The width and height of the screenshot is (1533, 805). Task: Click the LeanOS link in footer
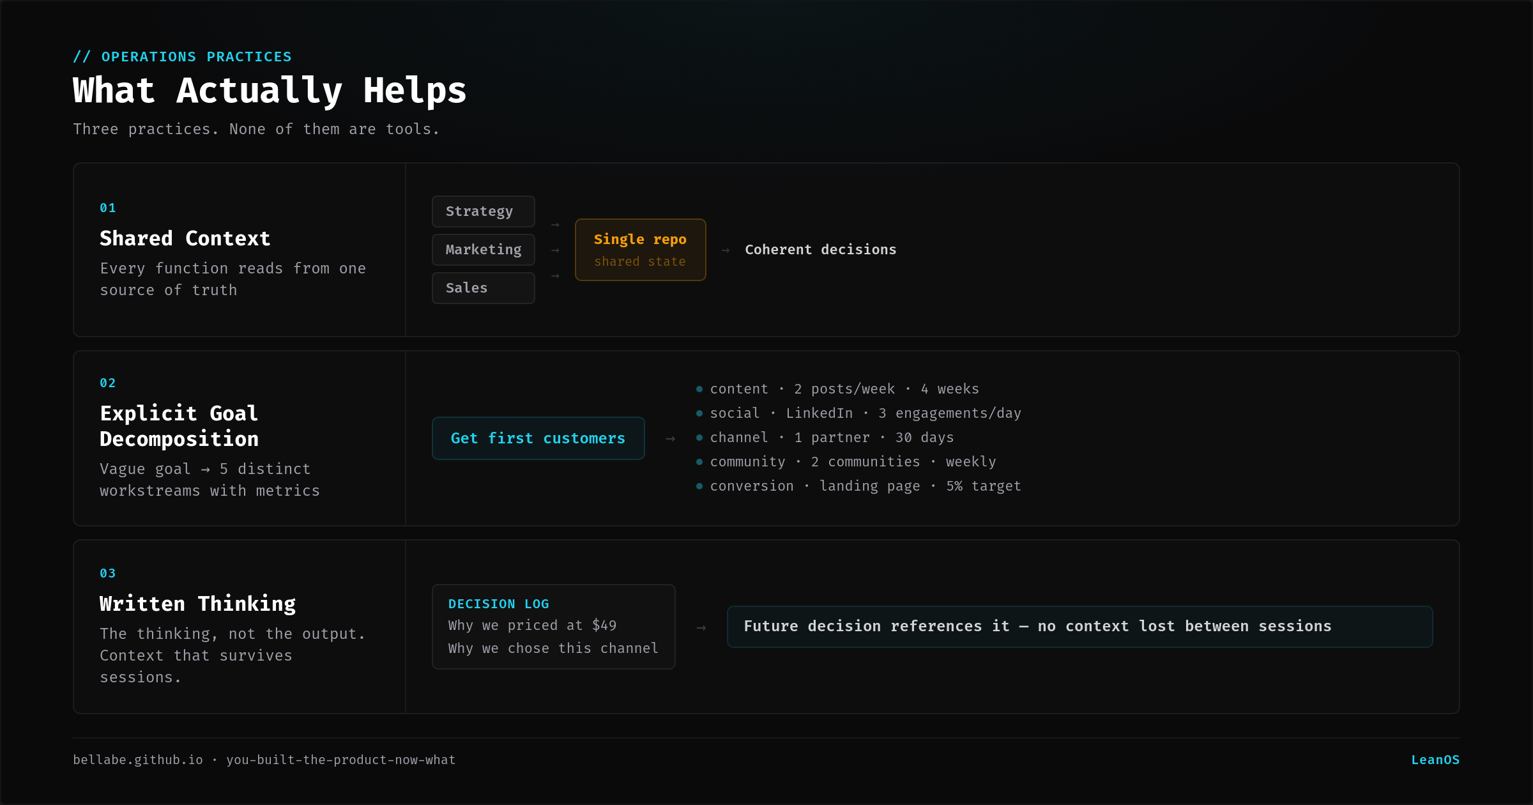click(x=1435, y=760)
